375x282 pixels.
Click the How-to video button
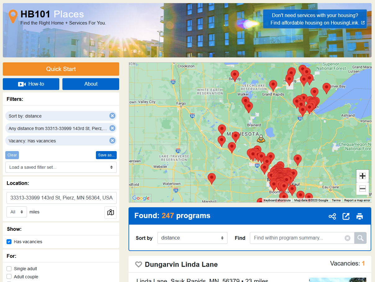pos(31,84)
